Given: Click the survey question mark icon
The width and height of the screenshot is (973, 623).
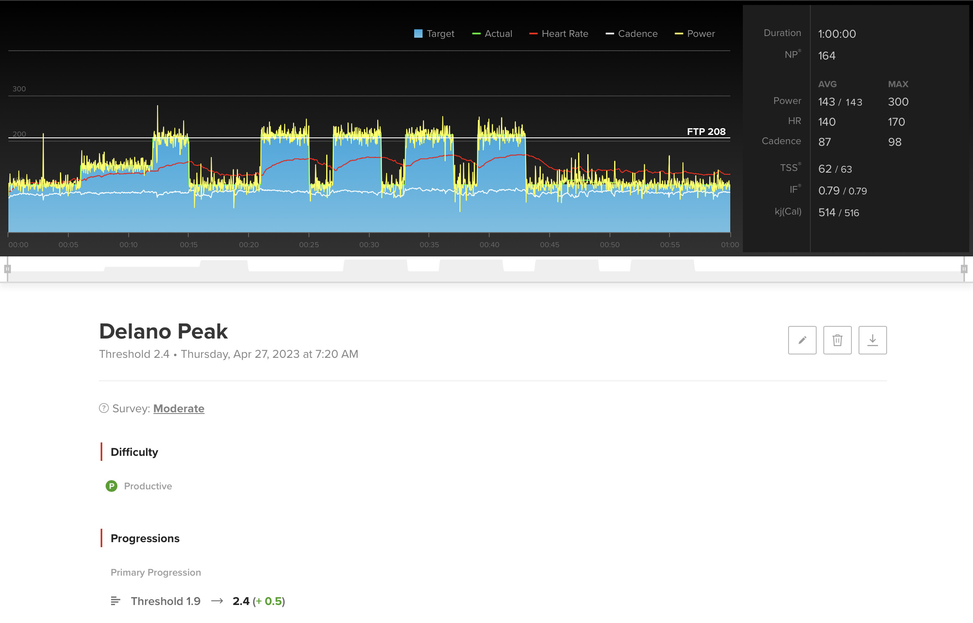Looking at the screenshot, I should (104, 408).
